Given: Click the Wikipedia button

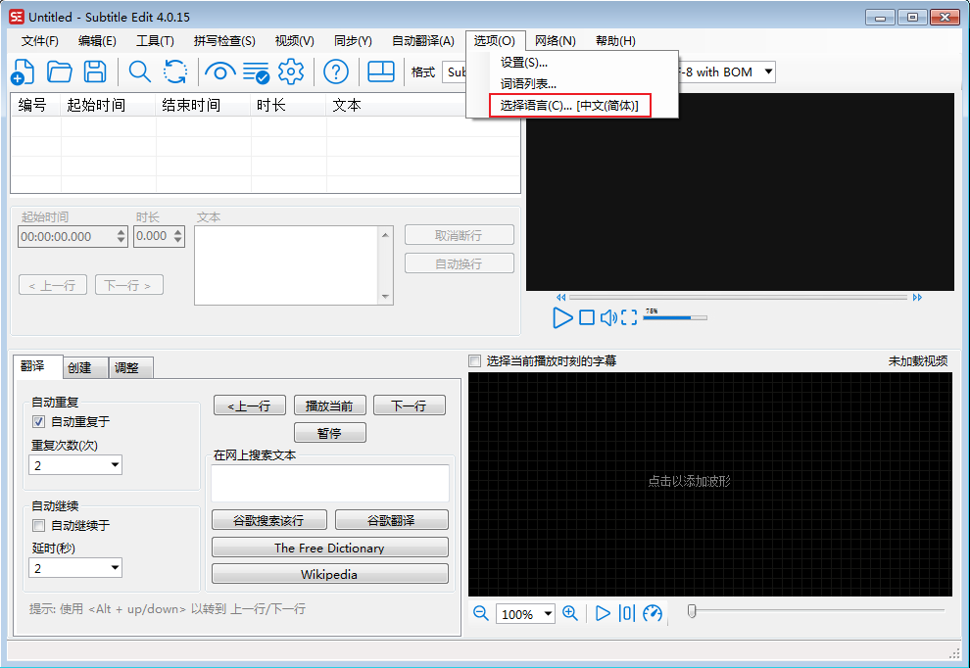Looking at the screenshot, I should [x=329, y=574].
